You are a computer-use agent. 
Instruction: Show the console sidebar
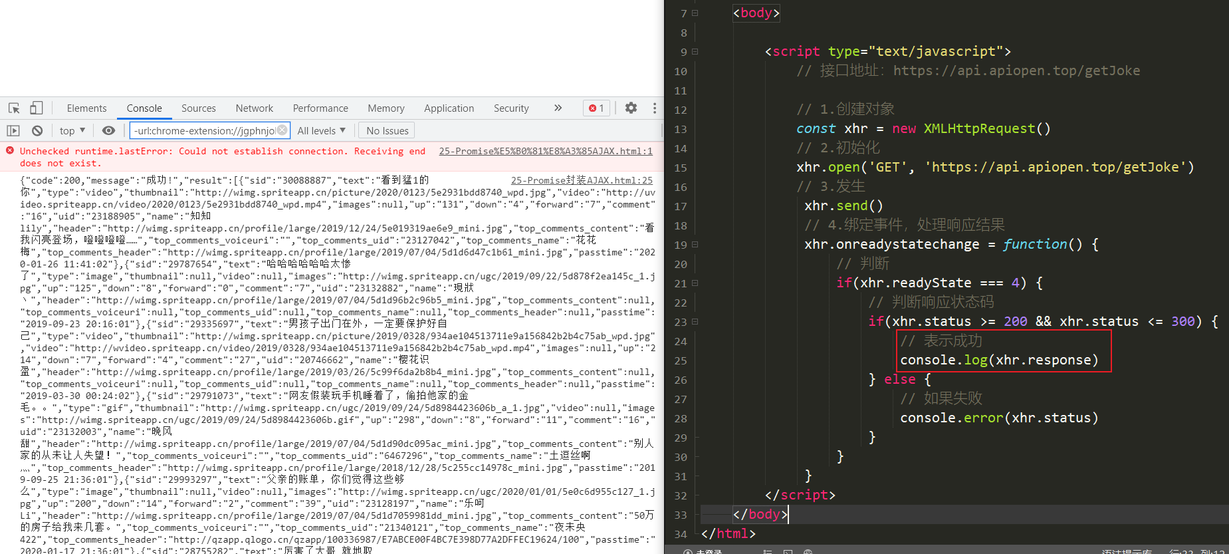tap(13, 131)
